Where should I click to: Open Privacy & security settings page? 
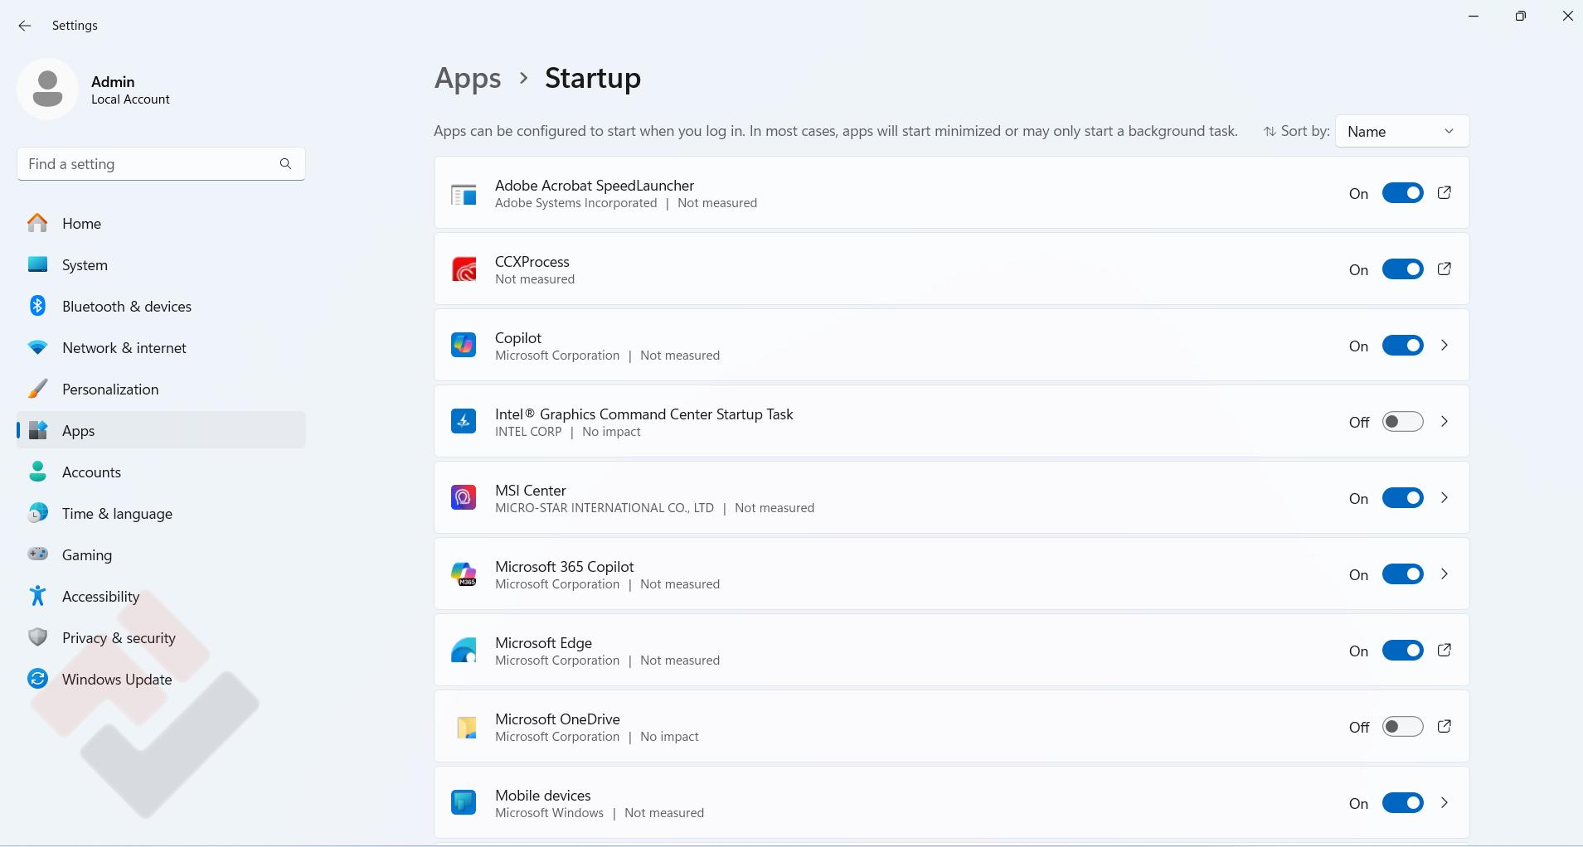click(x=119, y=638)
